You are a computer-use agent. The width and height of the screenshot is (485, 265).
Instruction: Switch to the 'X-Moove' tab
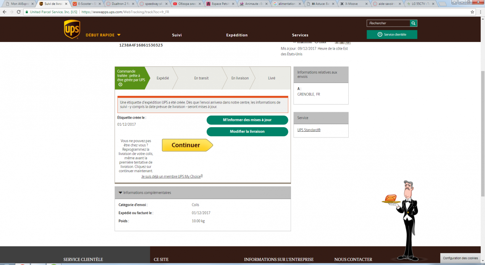click(354, 3)
